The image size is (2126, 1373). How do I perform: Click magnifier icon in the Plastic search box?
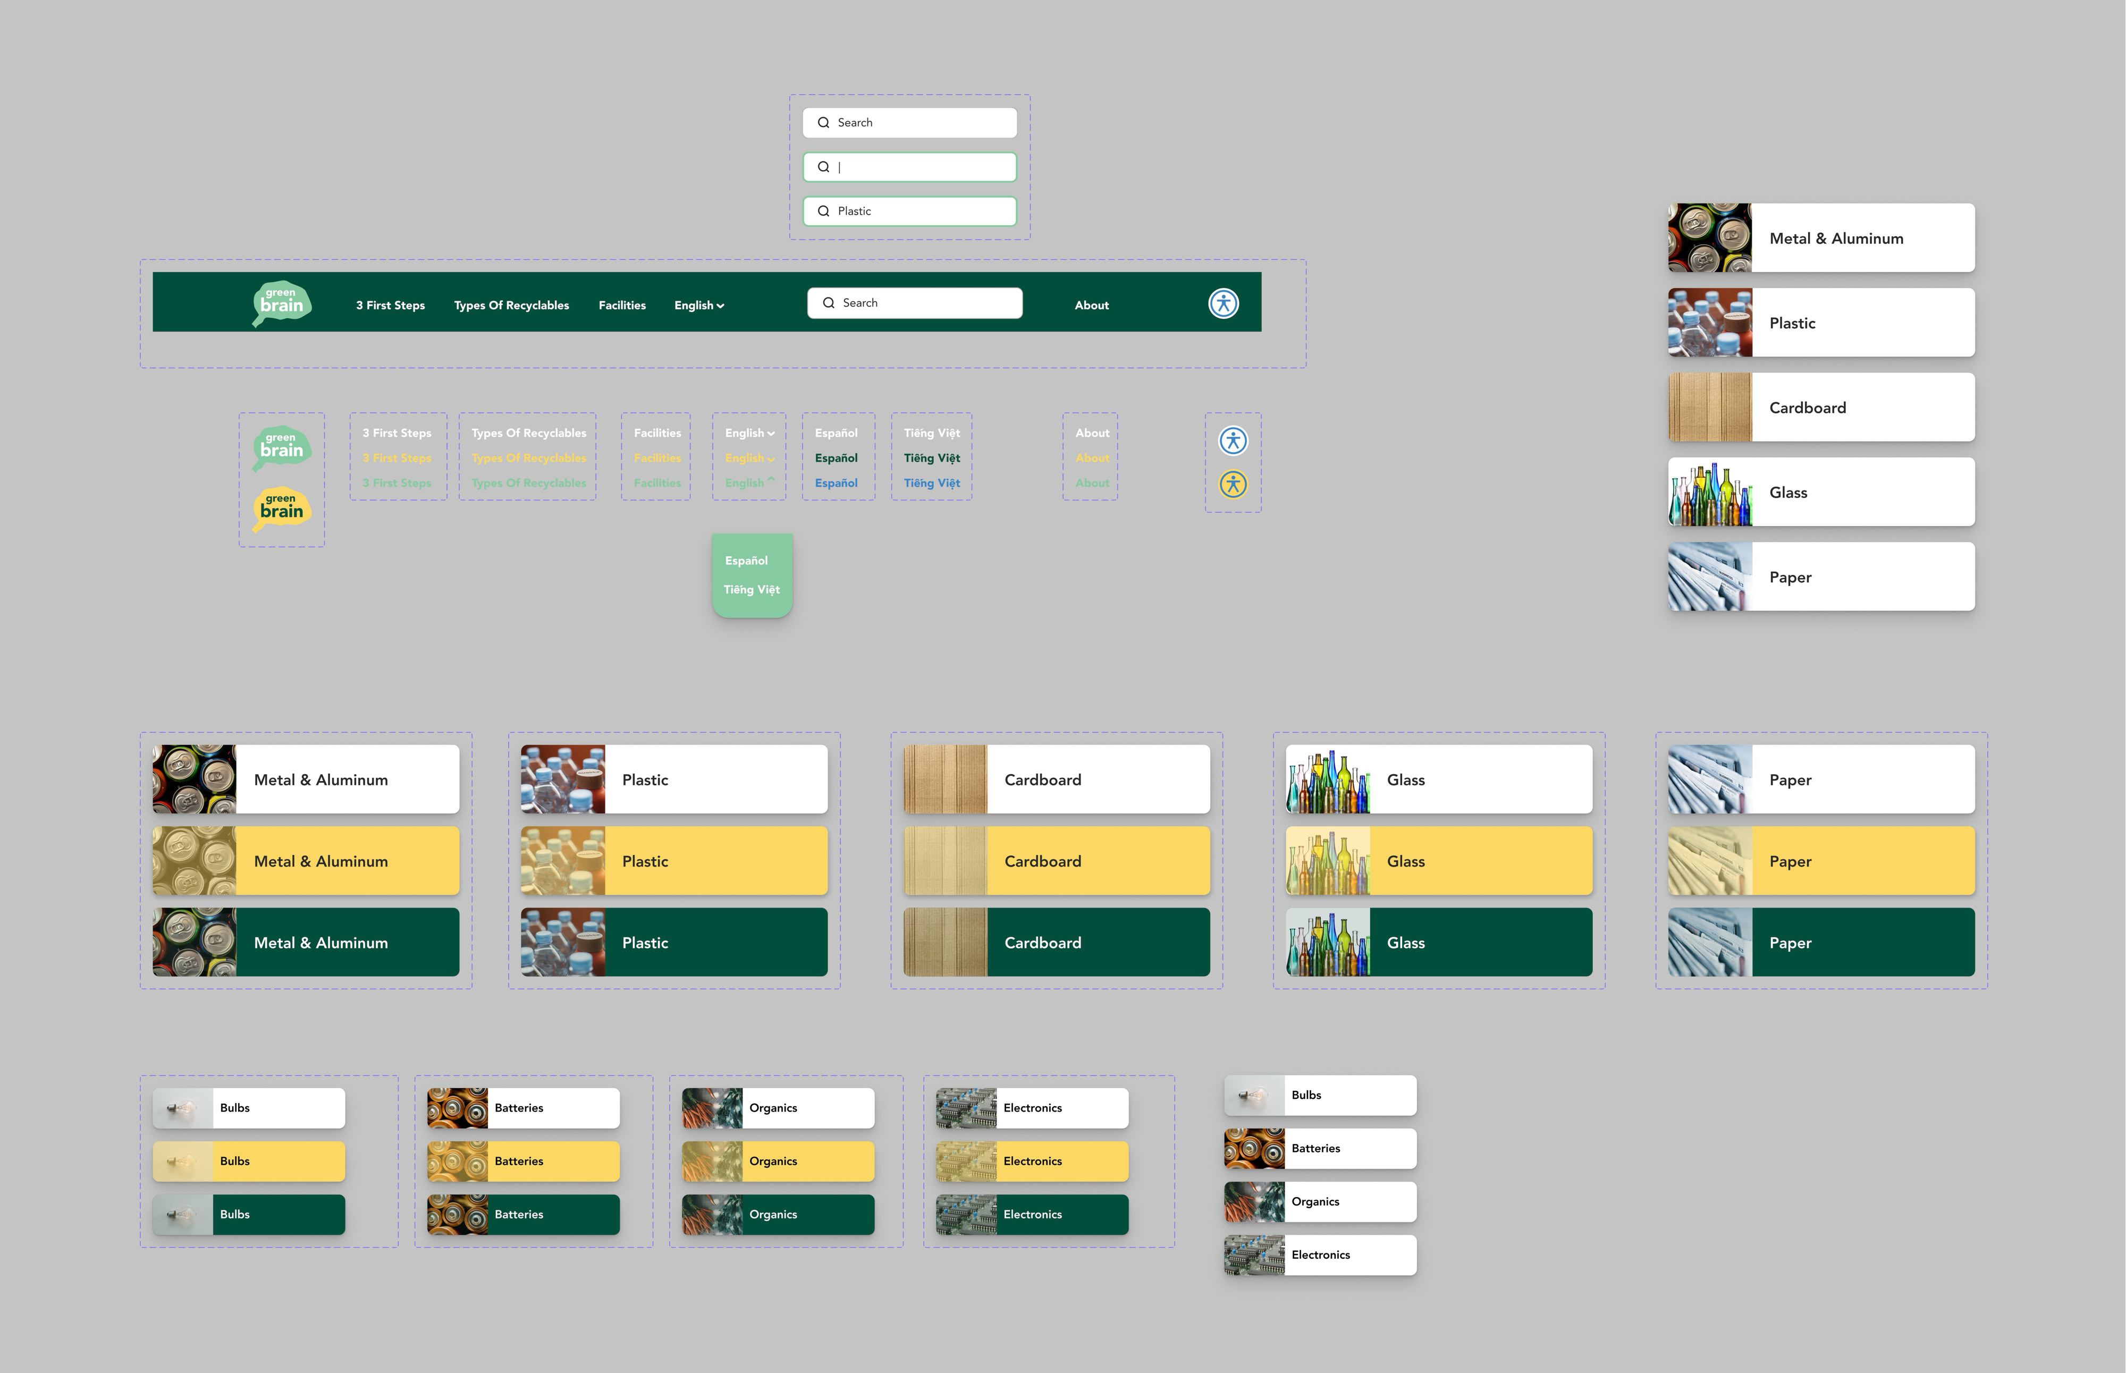(823, 211)
